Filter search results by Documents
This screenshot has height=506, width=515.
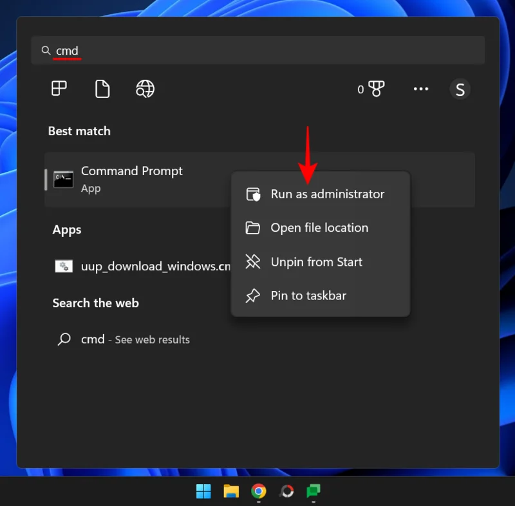[x=102, y=89]
